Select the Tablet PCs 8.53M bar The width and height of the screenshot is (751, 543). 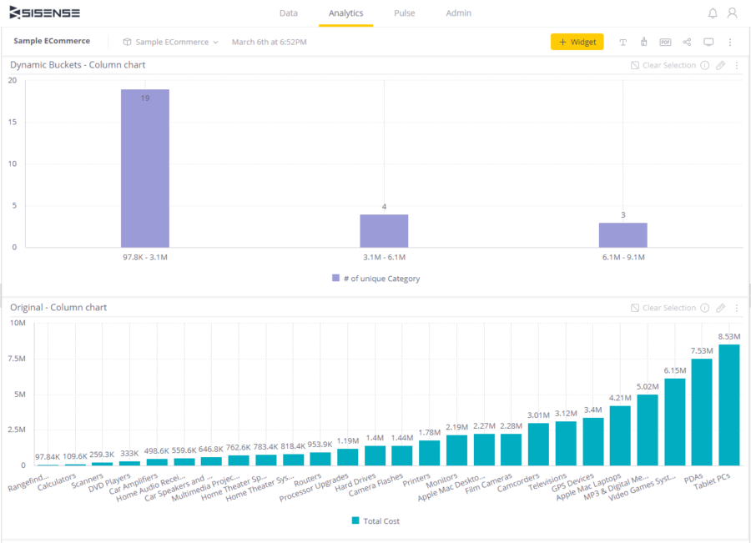coord(729,405)
